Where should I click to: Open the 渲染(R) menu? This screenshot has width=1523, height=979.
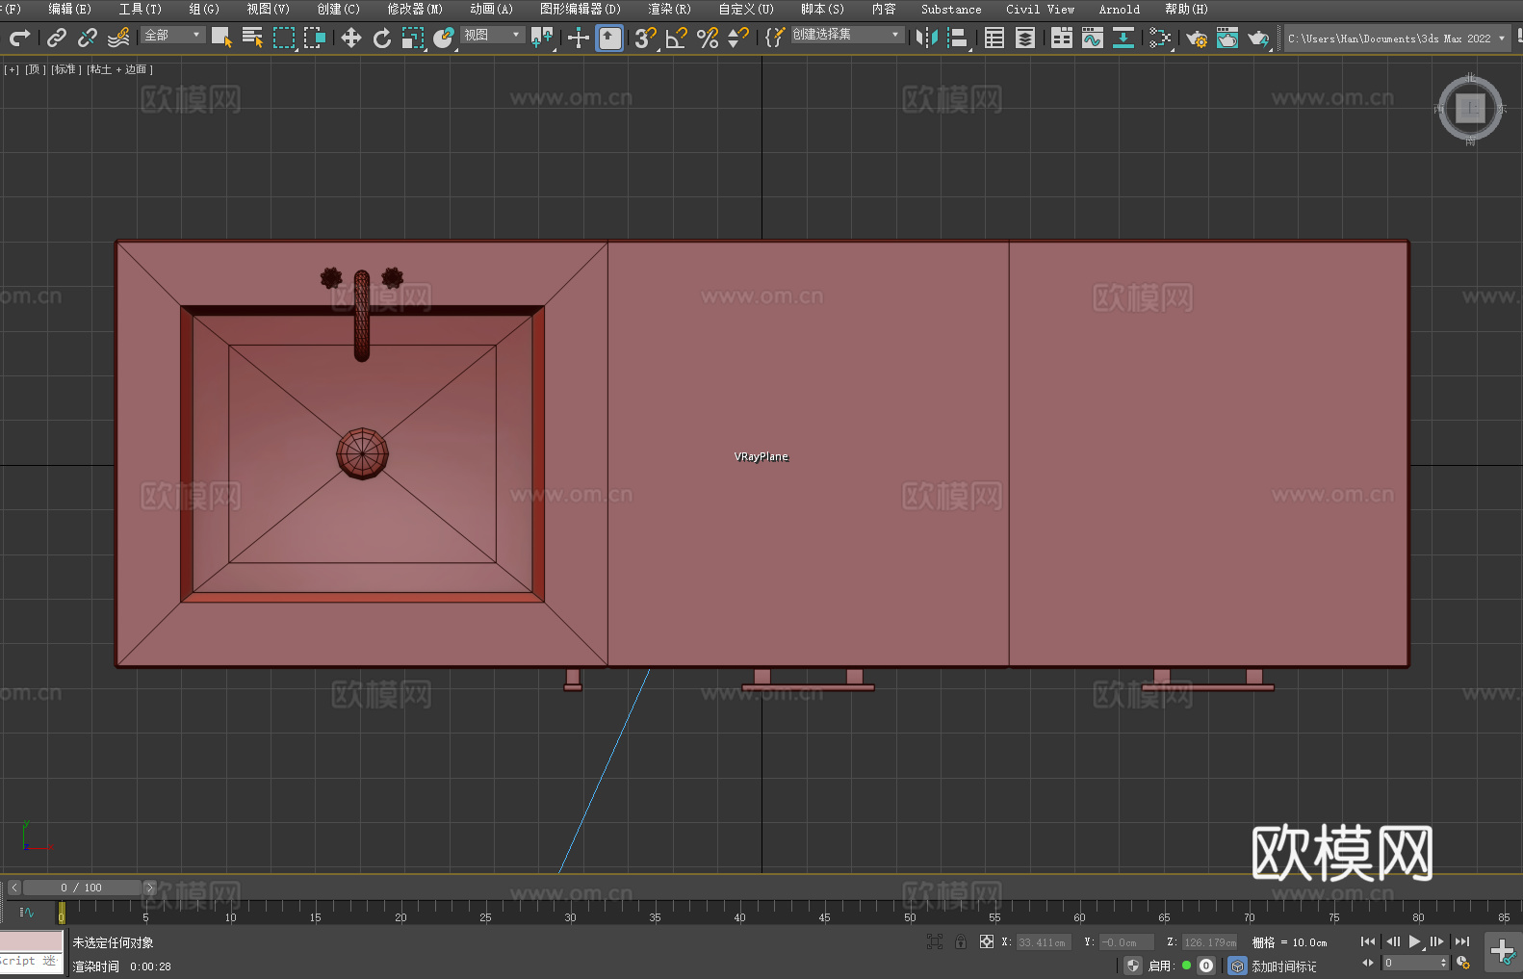coord(669,10)
